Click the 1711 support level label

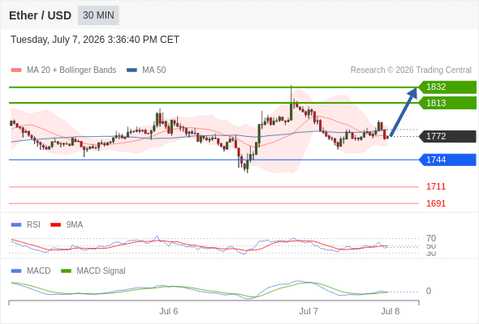pyautogui.click(x=436, y=186)
